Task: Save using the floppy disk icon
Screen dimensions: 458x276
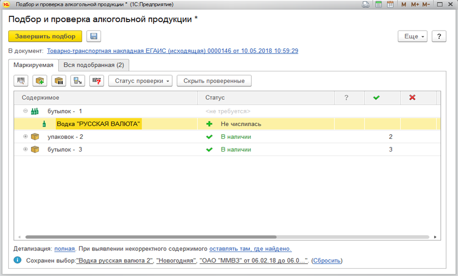Action: (94, 36)
